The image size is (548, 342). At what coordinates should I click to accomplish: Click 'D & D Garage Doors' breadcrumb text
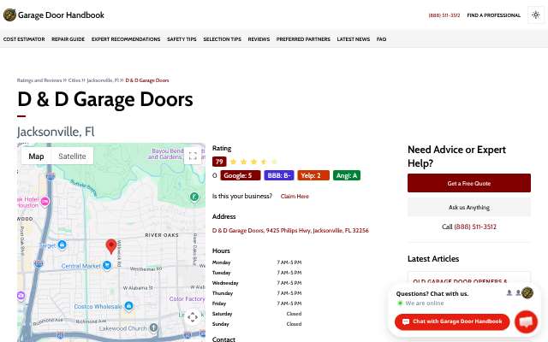pos(147,80)
